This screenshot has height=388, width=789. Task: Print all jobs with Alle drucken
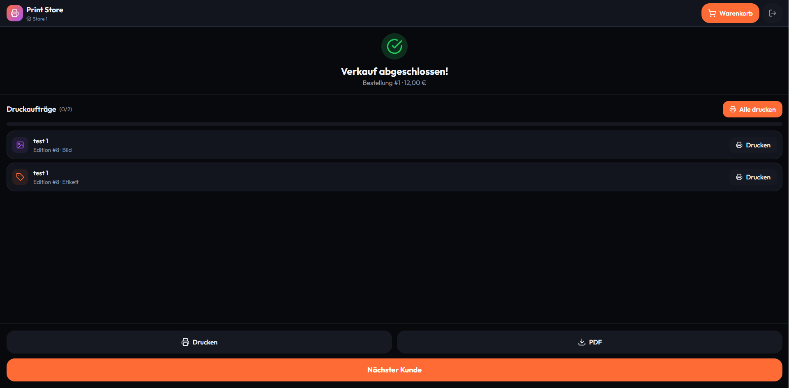coord(752,109)
